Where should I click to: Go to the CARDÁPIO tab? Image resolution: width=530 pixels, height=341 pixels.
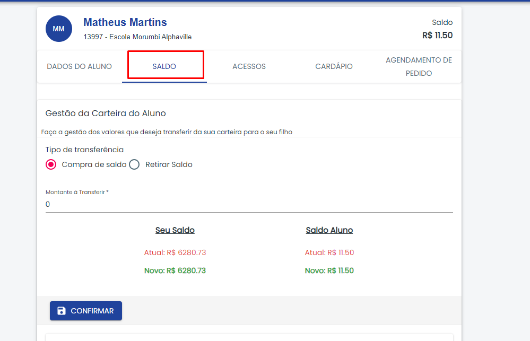(334, 66)
